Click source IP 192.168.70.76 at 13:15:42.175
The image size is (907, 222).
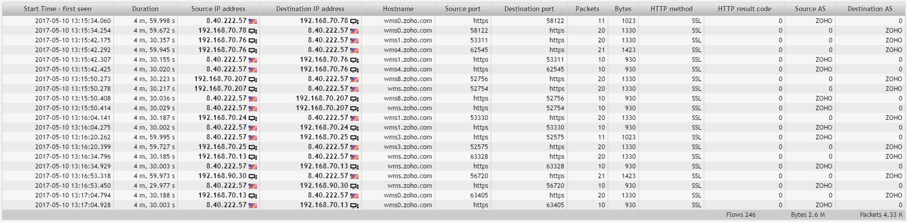click(x=222, y=40)
